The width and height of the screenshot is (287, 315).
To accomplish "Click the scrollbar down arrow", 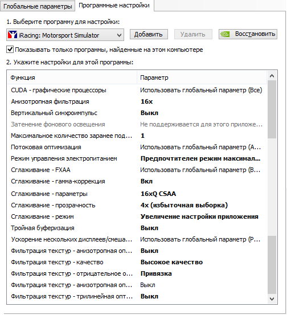I will click(x=272, y=299).
